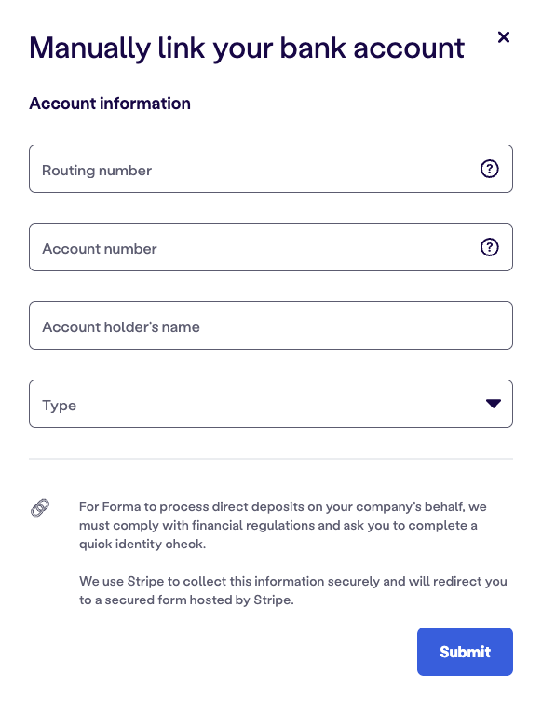Click the horizontal divider below Type field
The width and height of the screenshot is (542, 704).
(x=271, y=459)
